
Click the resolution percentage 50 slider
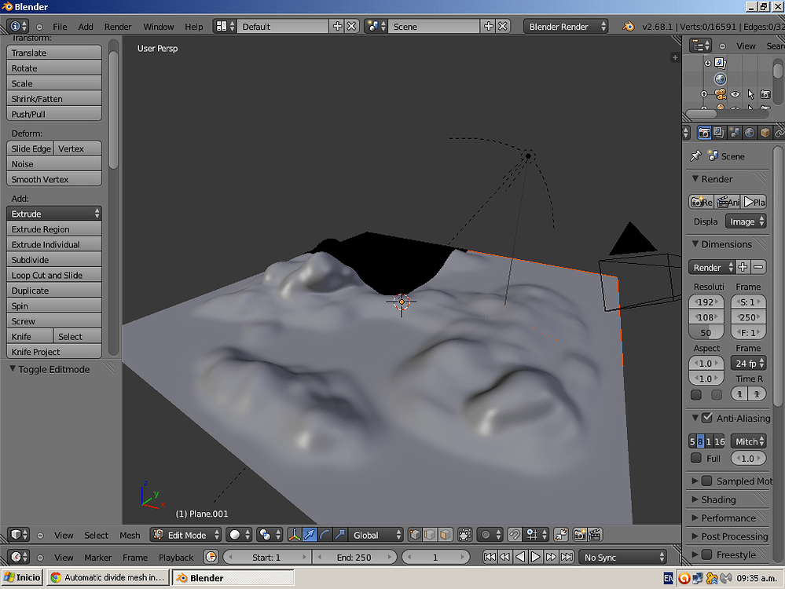click(x=706, y=332)
